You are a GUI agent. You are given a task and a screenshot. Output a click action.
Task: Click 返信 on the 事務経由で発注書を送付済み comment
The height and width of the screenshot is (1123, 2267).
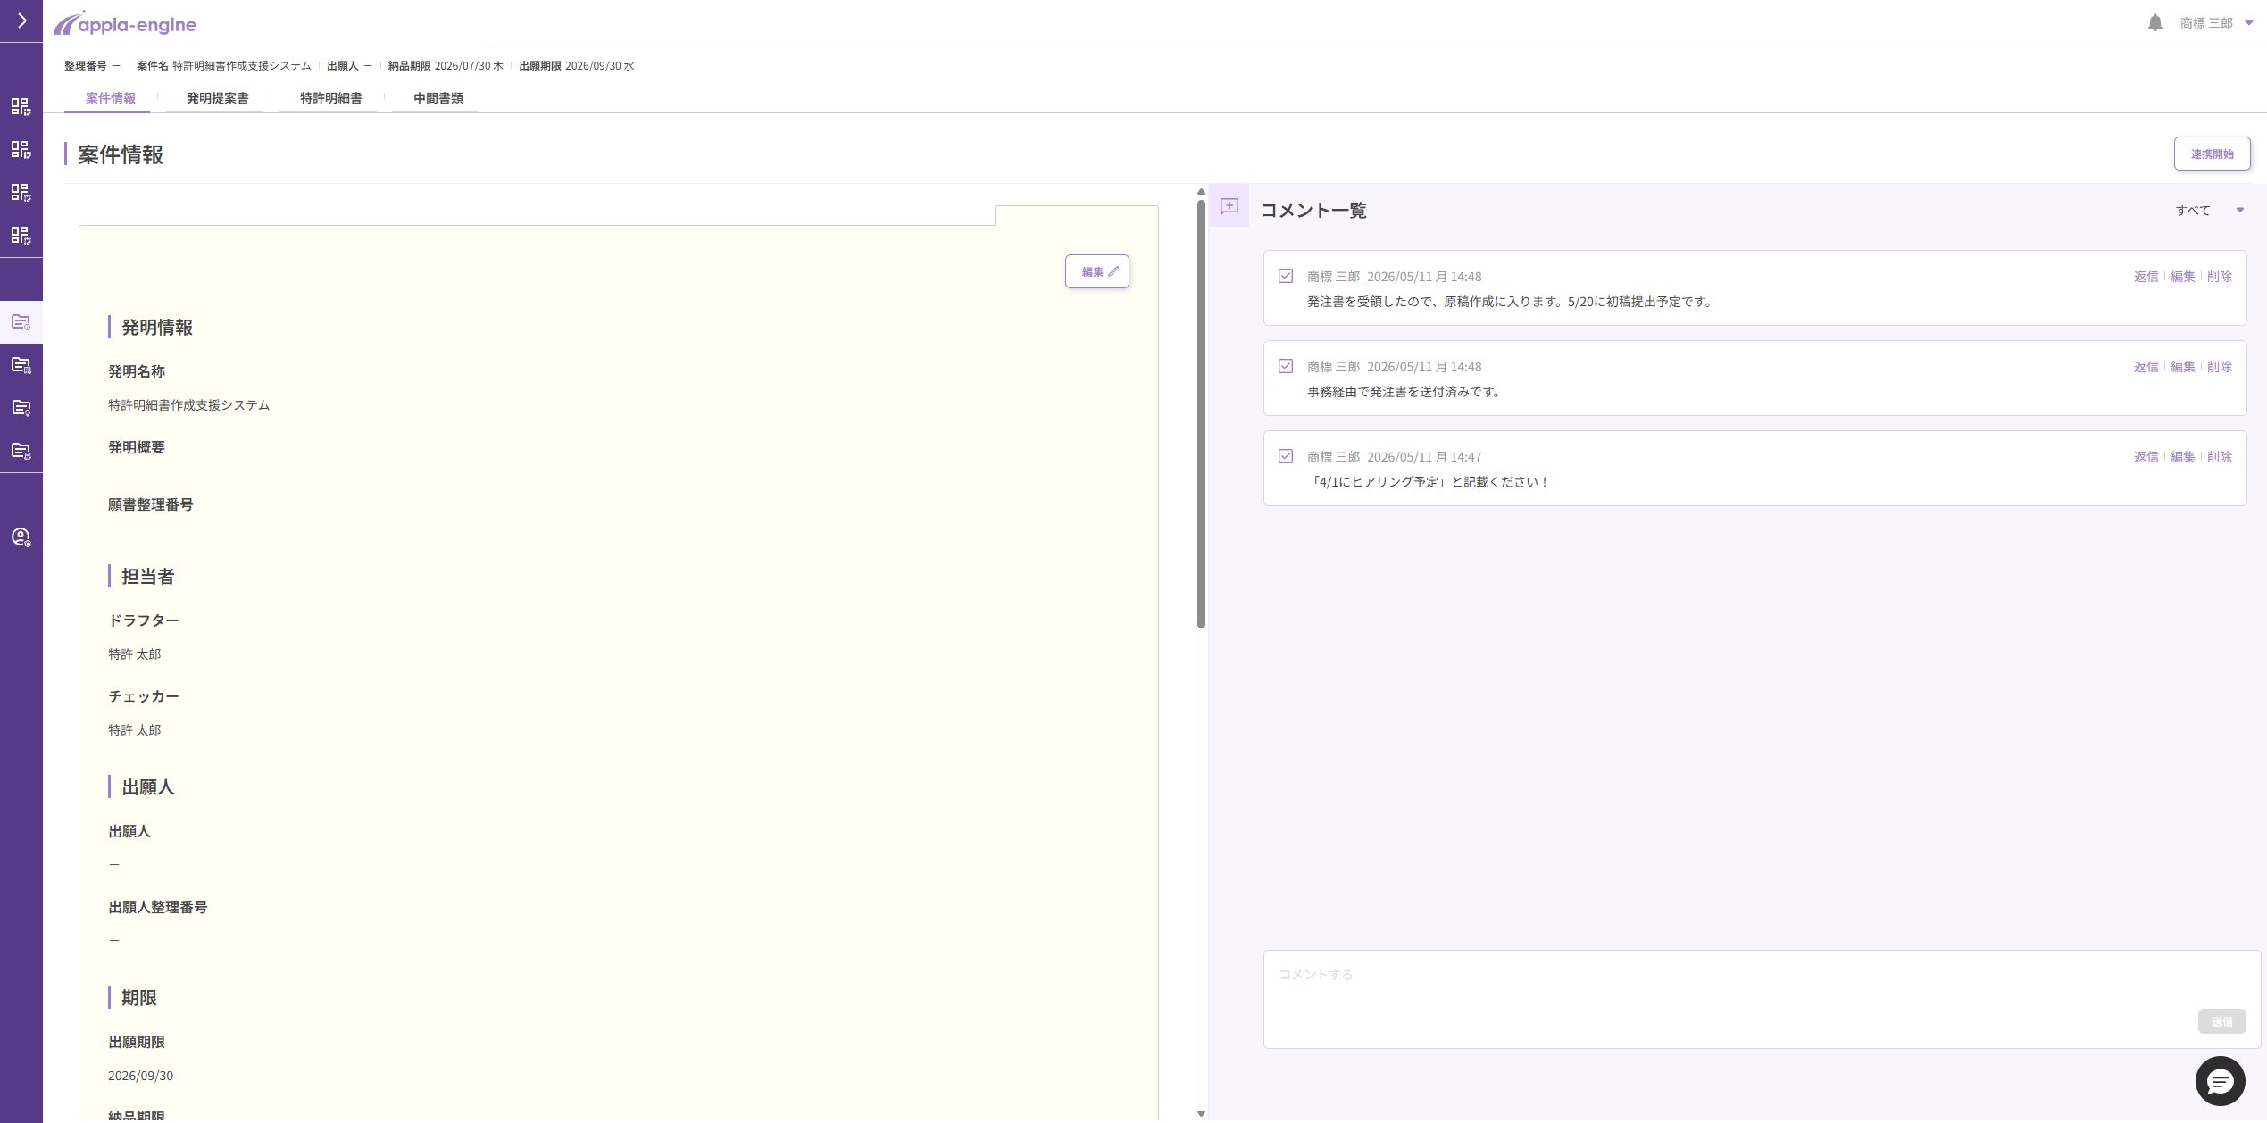pos(2146,367)
